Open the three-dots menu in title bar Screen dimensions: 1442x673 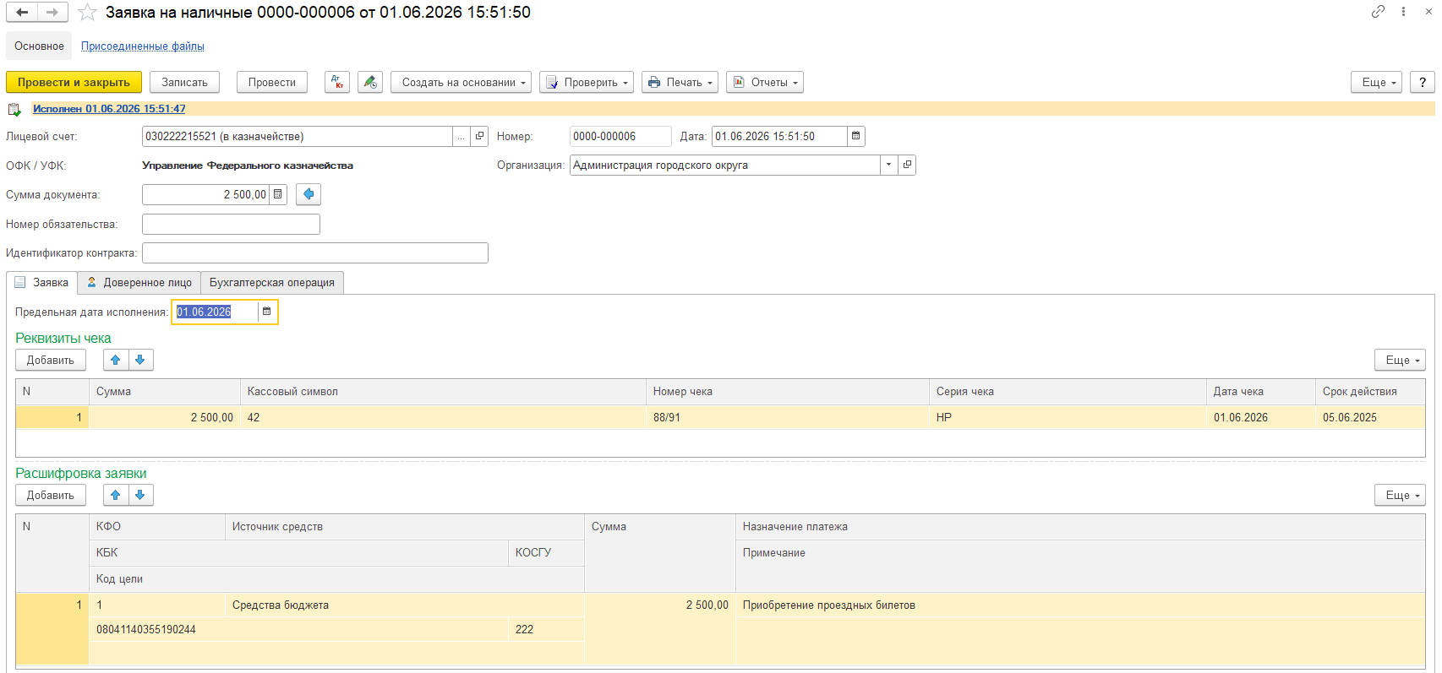(x=1403, y=12)
